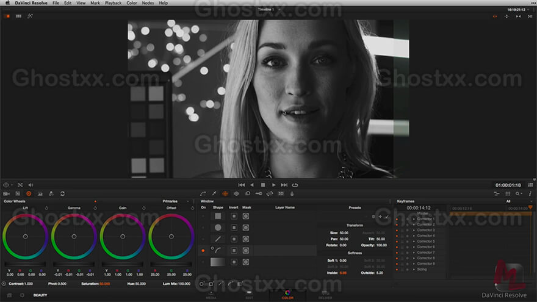Toggle Invert for the circular window
The image size is (537, 302).
234,228
